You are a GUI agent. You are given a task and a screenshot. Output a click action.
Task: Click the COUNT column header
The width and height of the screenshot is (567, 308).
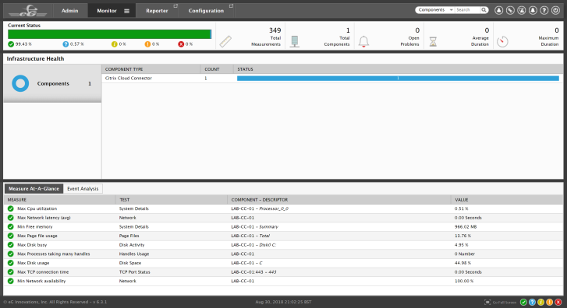click(x=212, y=69)
